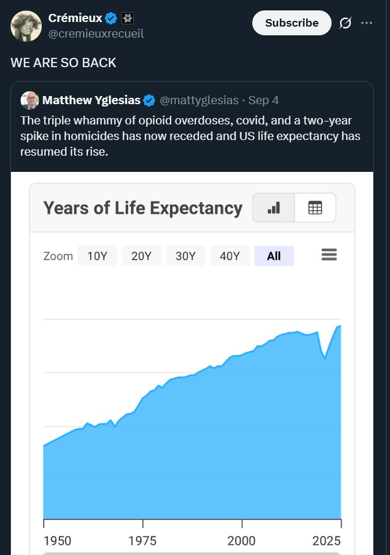Viewport: 390px width, 555px height.
Task: Select the 20Y zoom range
Action: (141, 256)
